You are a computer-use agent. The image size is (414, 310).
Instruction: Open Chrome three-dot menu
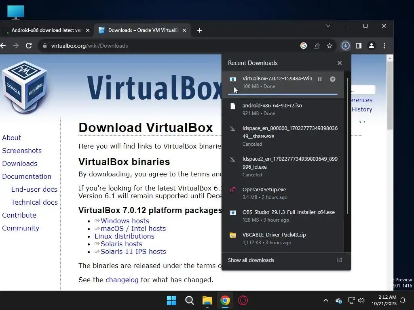[384, 46]
